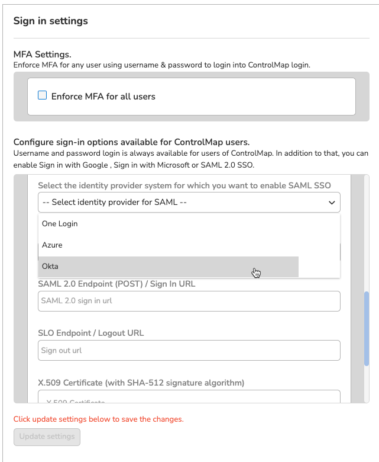Enable the Enforce MFA for all users checkbox
This screenshot has width=379, height=462.
point(43,95)
